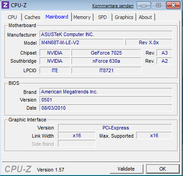The image size is (183, 176).
Task: Click the PCI-Express version field
Action: click(115, 128)
